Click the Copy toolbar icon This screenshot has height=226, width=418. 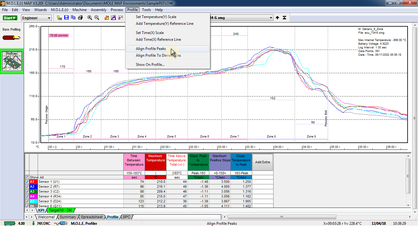[73, 18]
